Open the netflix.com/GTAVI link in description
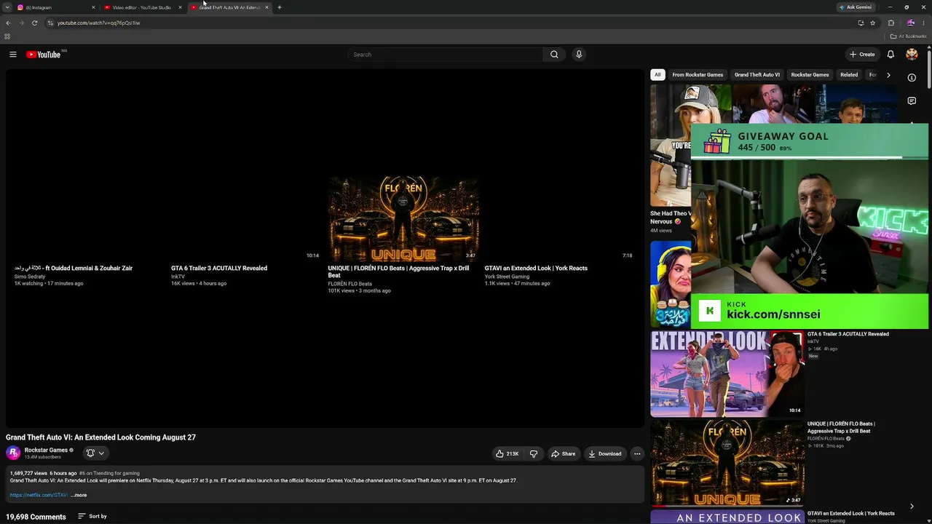The height and width of the screenshot is (524, 932). 39,495
